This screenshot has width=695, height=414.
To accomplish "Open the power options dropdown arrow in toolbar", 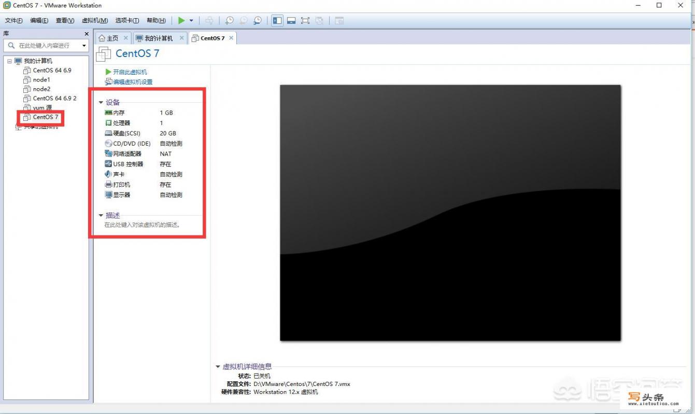I will 191,21.
